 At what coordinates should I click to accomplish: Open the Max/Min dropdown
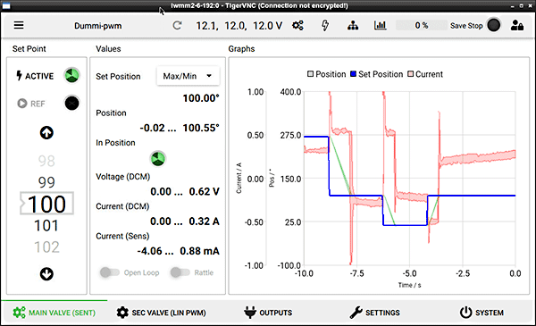[188, 76]
